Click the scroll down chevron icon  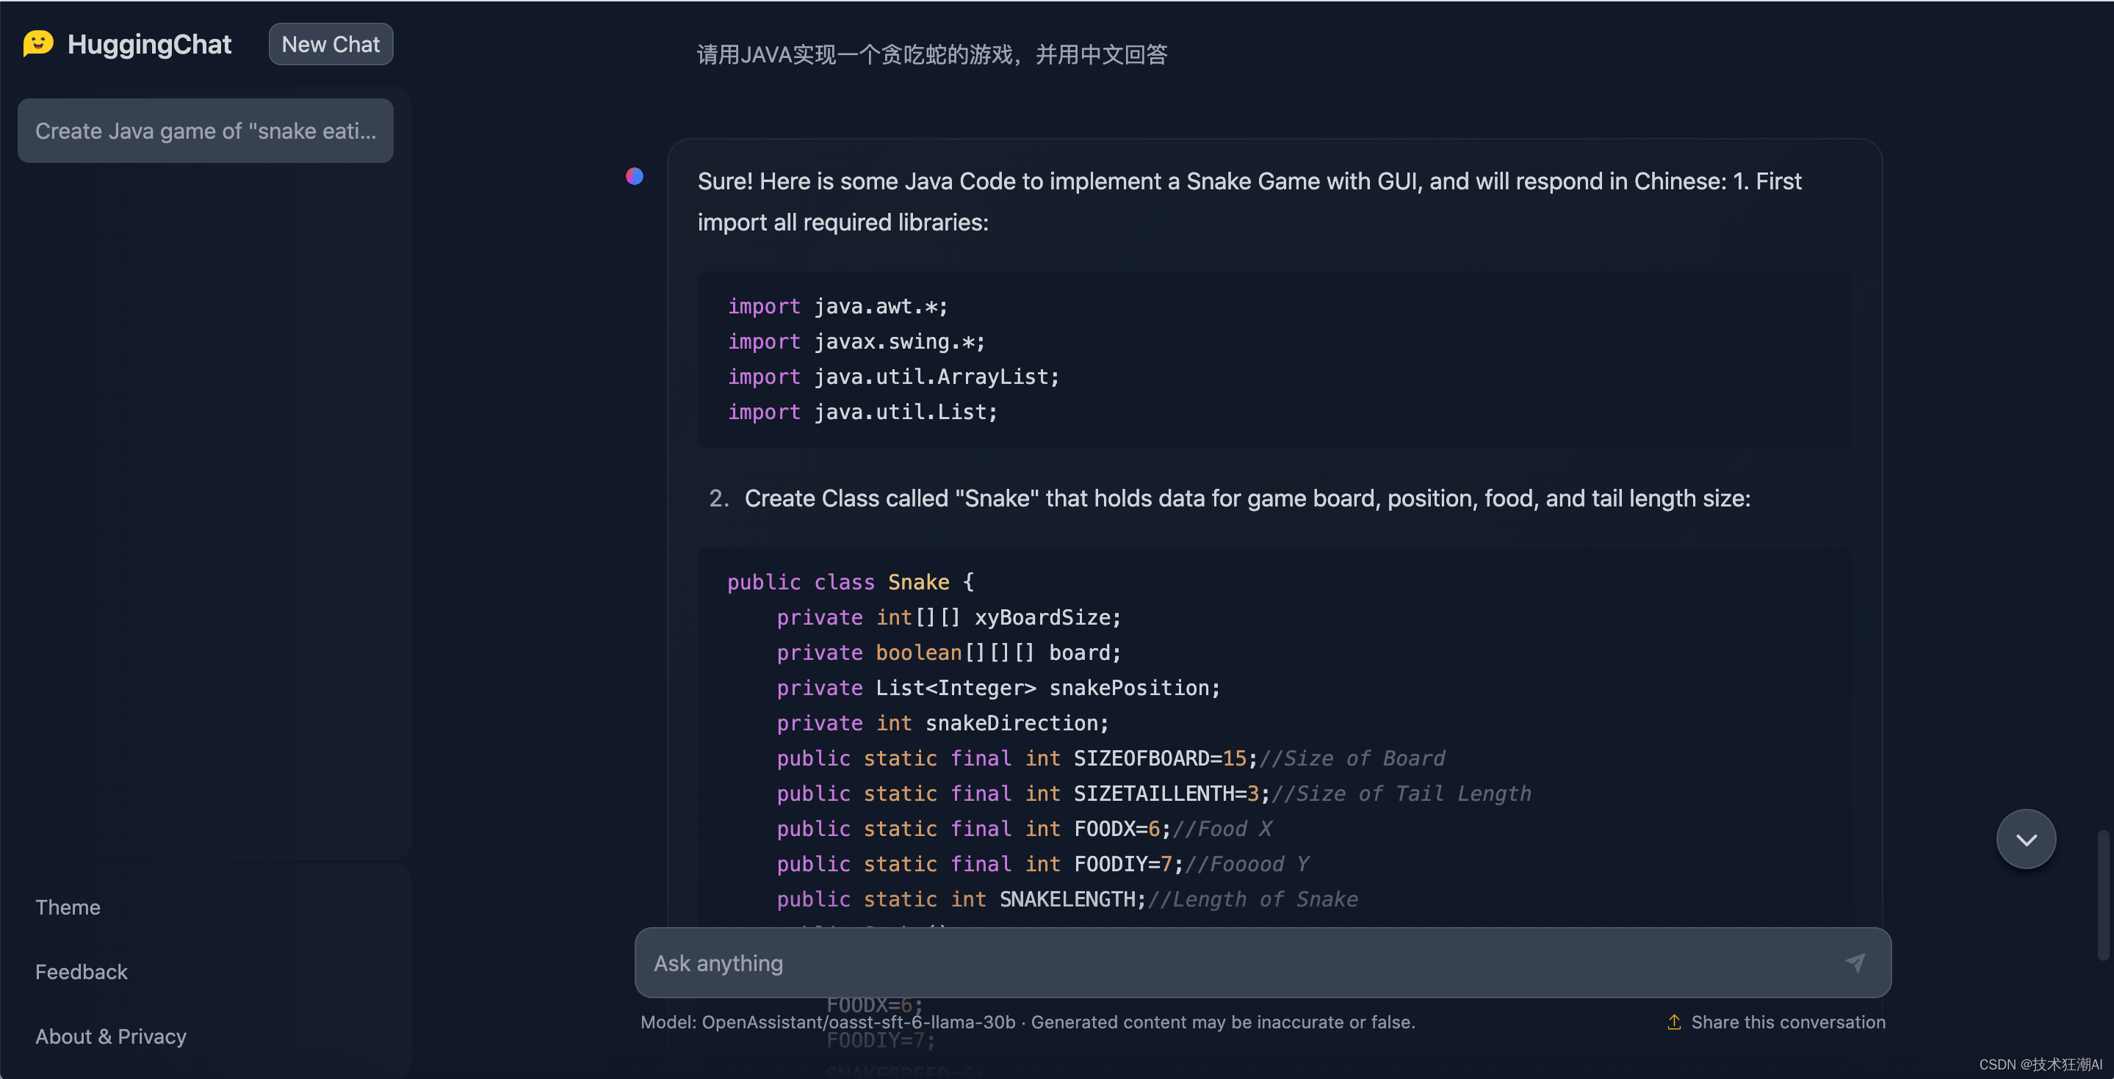(2026, 837)
